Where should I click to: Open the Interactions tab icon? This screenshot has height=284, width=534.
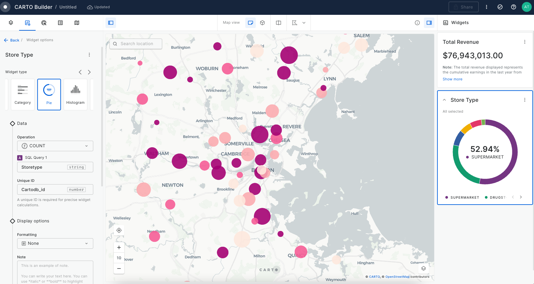[44, 23]
